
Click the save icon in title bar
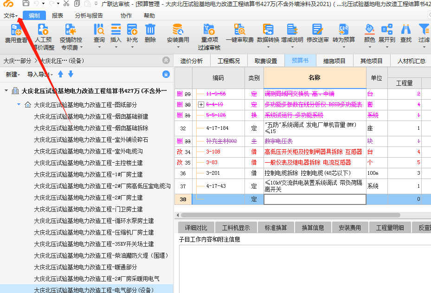pyautogui.click(x=26, y=4)
